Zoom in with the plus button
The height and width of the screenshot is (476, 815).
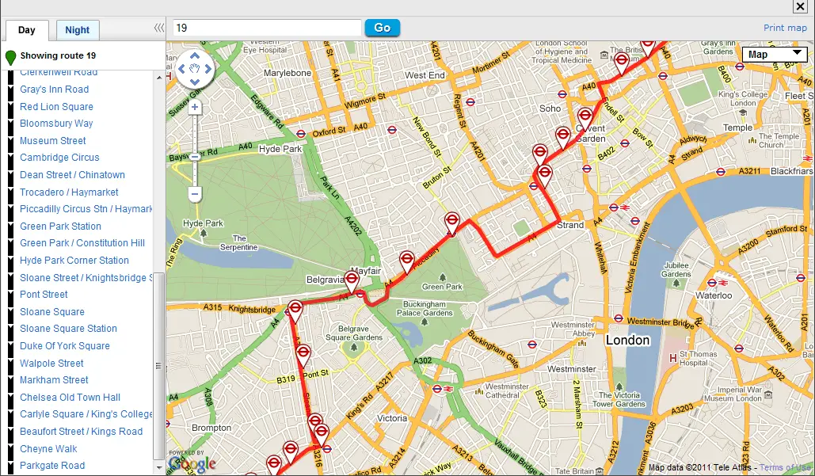(x=194, y=108)
